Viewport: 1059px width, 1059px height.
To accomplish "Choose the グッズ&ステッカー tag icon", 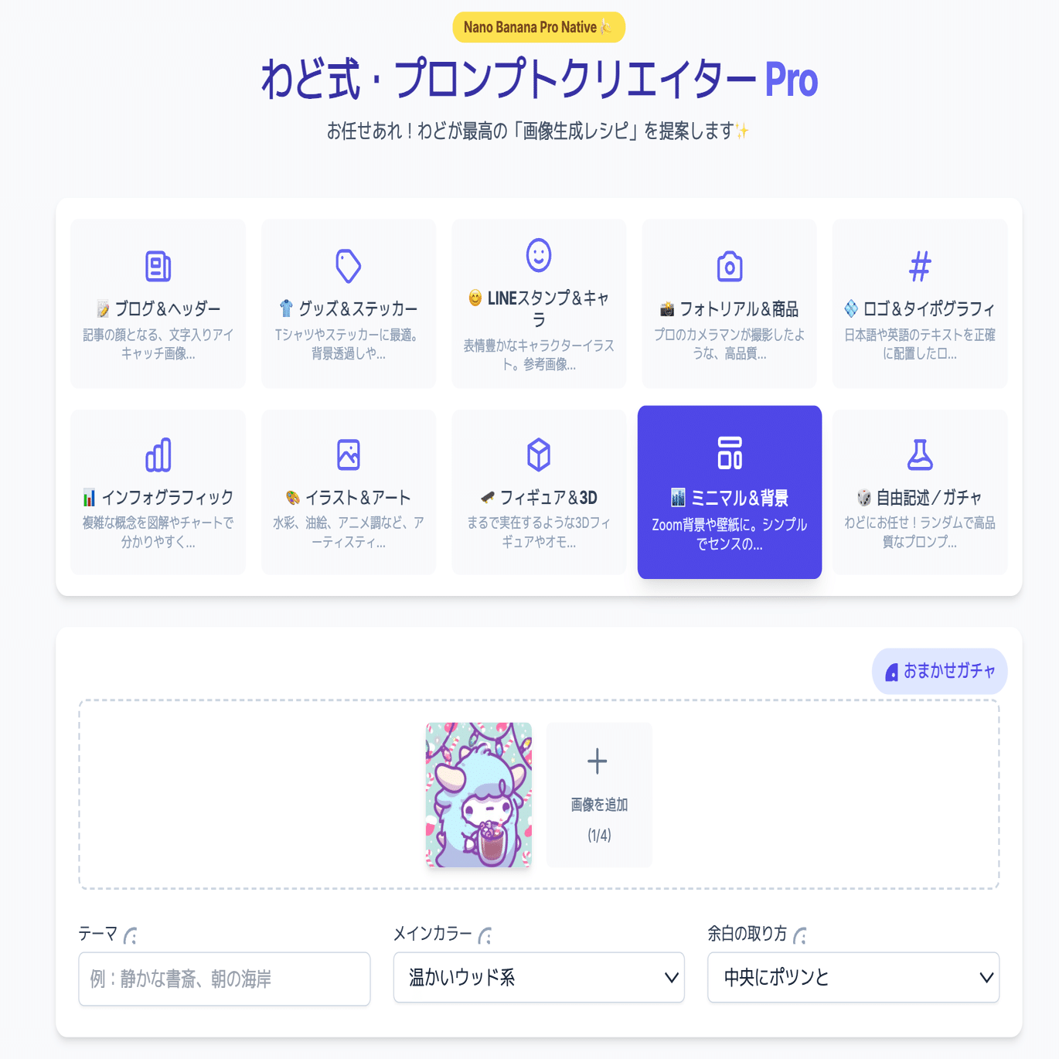I will pyautogui.click(x=349, y=266).
